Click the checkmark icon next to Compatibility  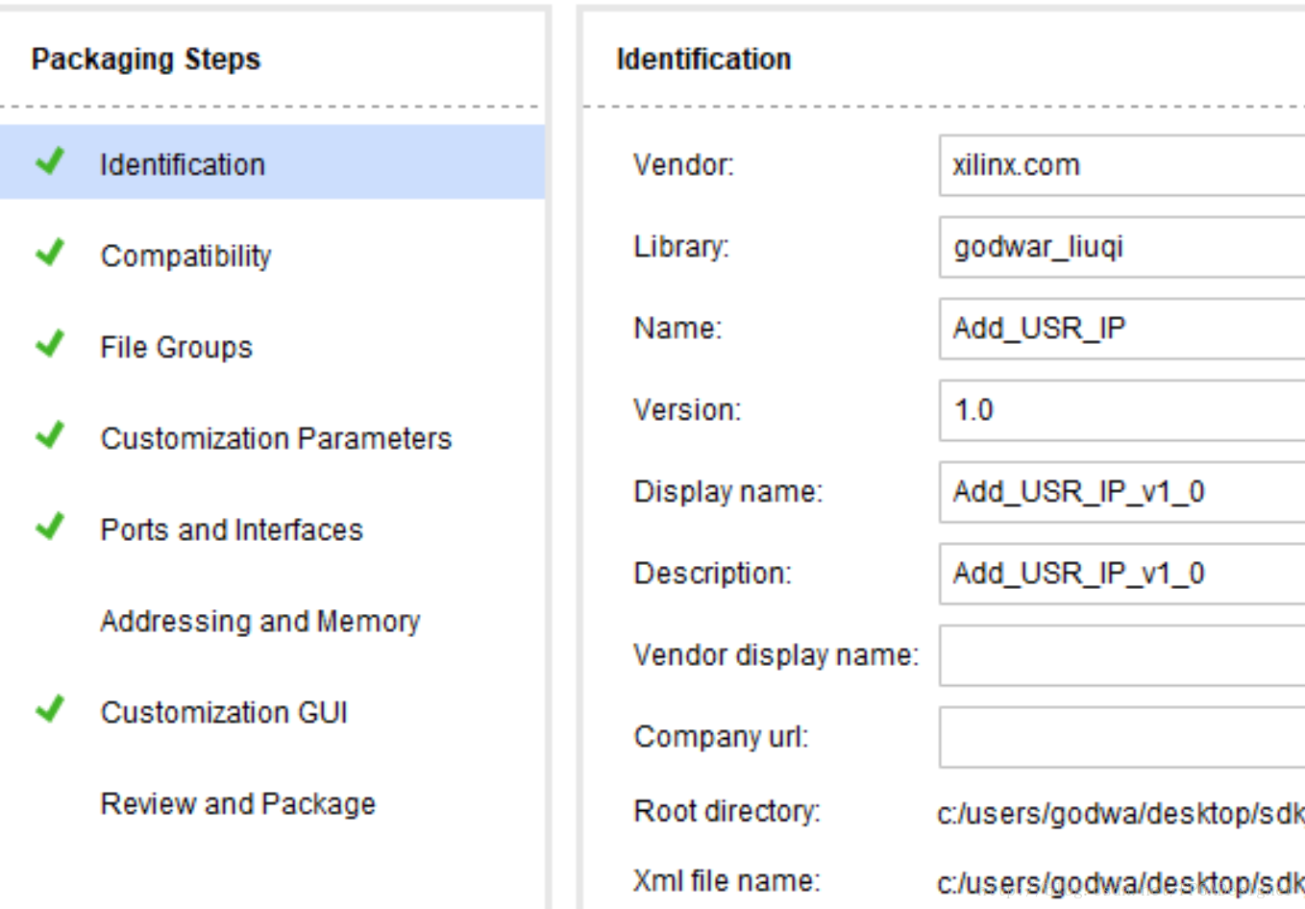point(50,253)
